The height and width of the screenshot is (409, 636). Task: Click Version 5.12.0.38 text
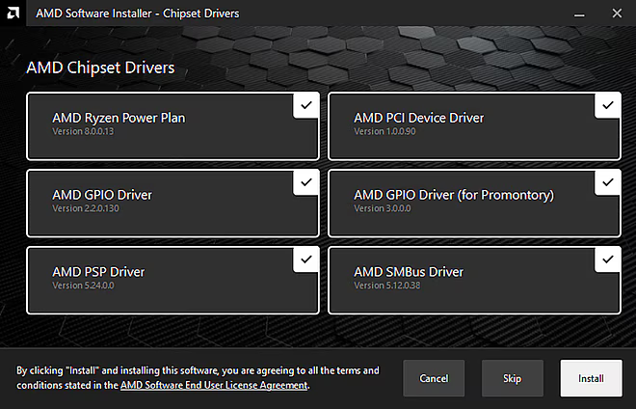[387, 286]
